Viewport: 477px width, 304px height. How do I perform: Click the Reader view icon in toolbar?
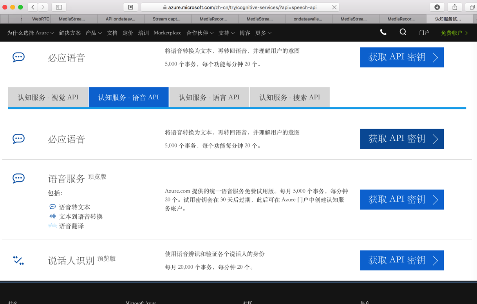click(x=131, y=7)
